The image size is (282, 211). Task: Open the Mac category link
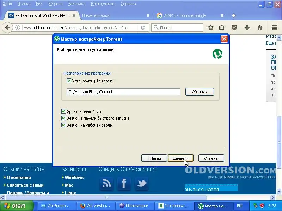click(x=69, y=185)
